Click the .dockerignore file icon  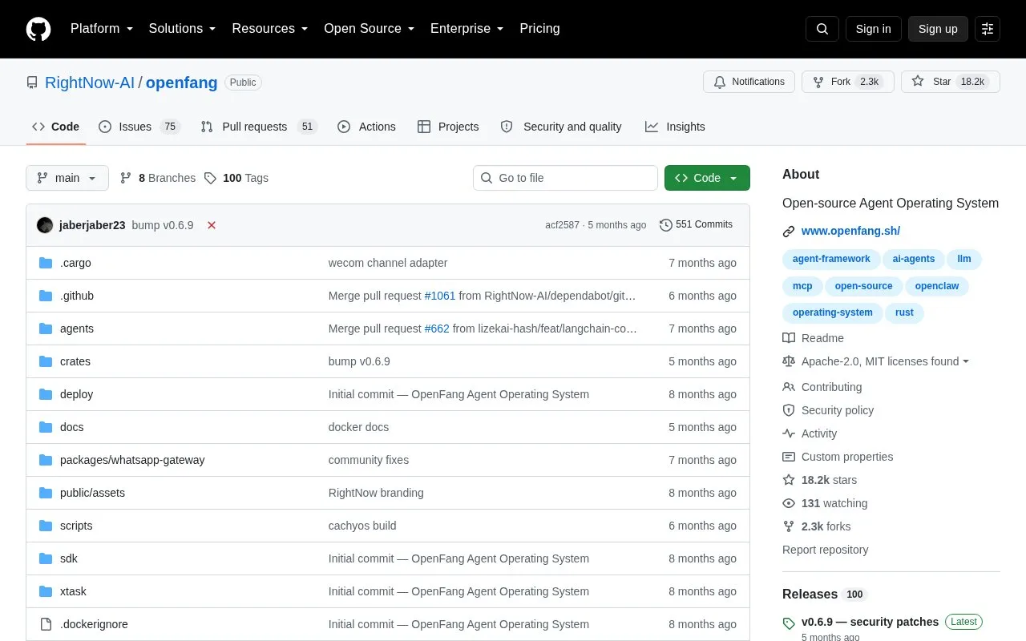(x=46, y=624)
